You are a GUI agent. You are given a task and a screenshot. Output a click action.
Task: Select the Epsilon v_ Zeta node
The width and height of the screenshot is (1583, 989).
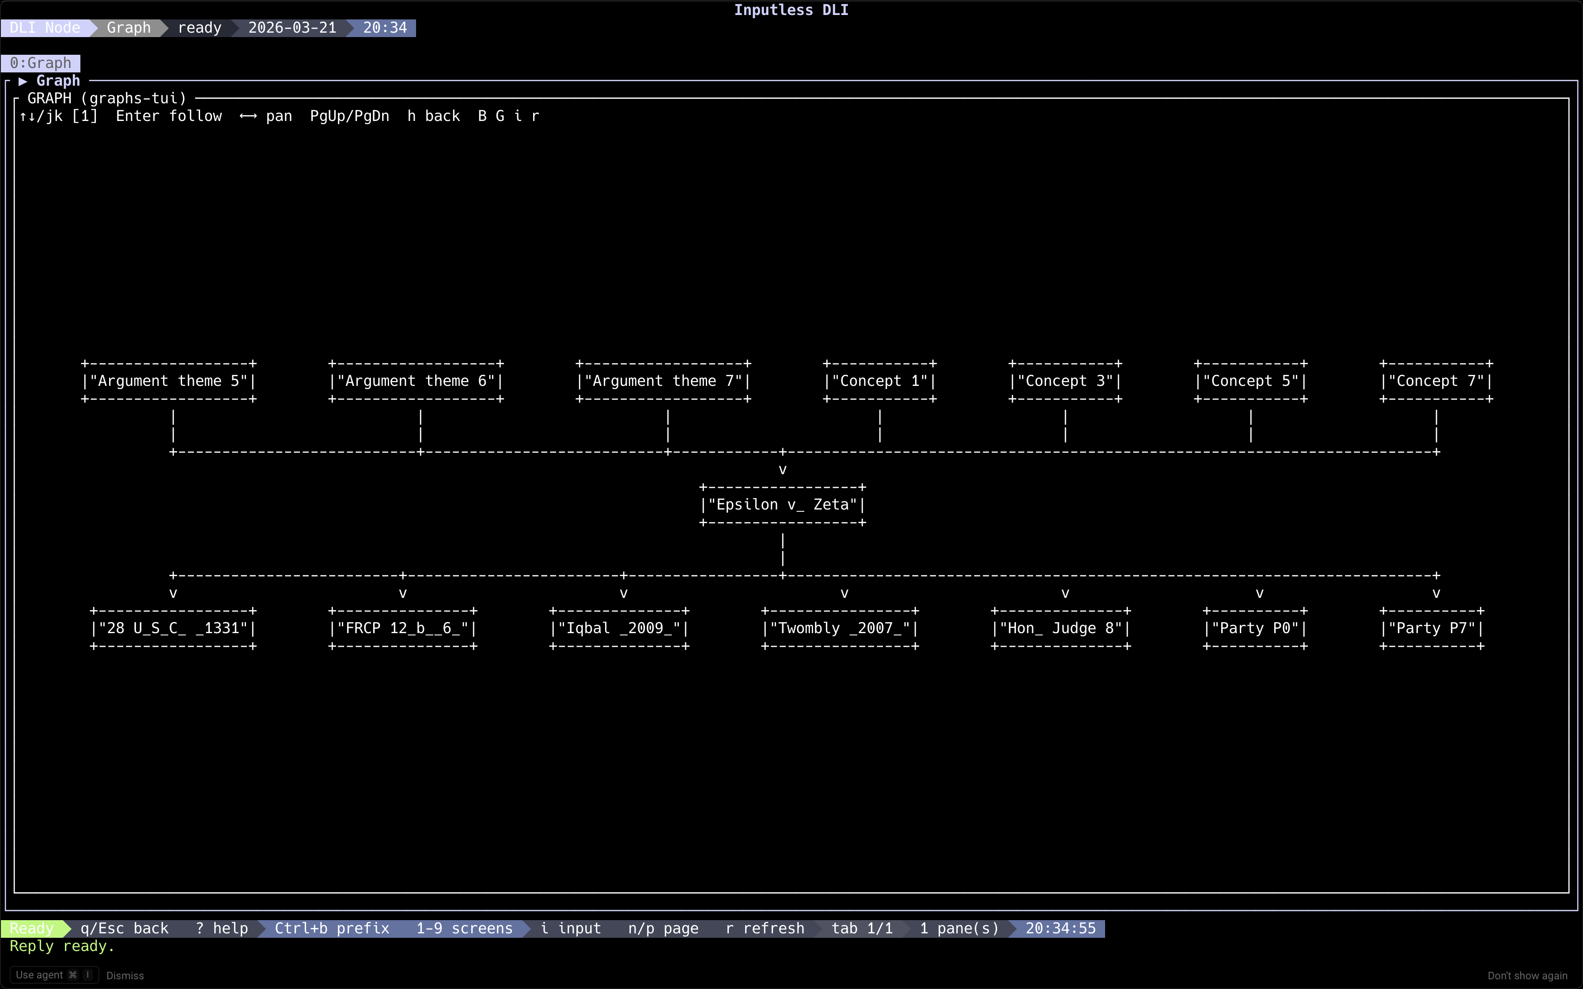(782, 504)
